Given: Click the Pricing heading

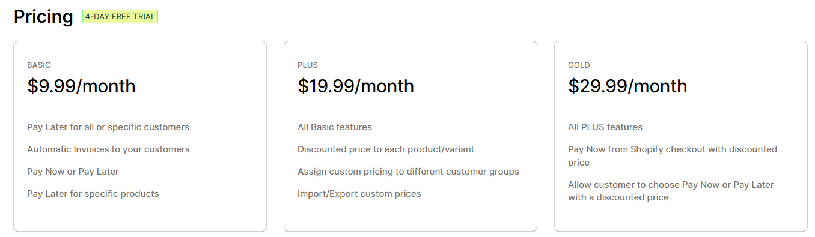Looking at the screenshot, I should pyautogui.click(x=43, y=17).
